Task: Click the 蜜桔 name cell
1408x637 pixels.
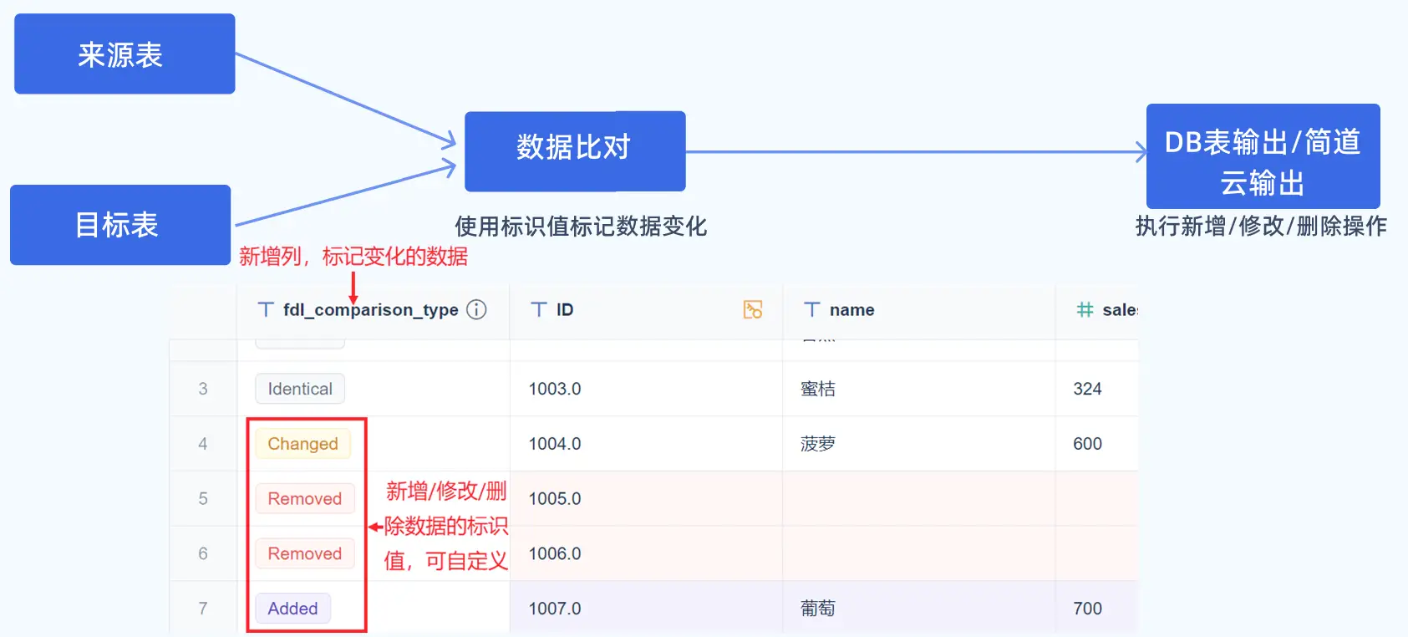Action: click(x=919, y=389)
